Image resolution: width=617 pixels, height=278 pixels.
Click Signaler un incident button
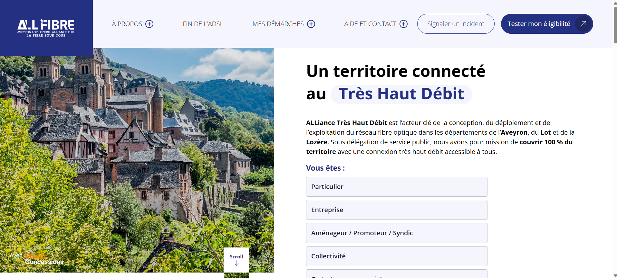coord(456,24)
